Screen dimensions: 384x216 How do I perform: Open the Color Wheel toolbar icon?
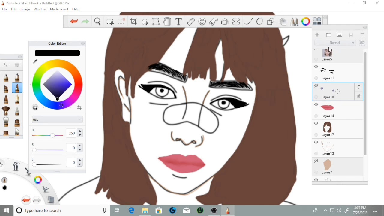tap(306, 22)
